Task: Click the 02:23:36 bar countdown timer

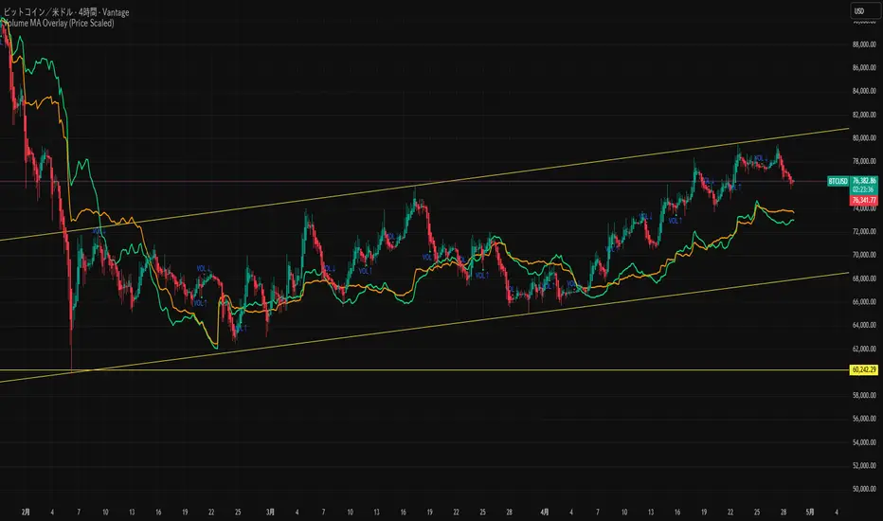Action: (x=864, y=189)
